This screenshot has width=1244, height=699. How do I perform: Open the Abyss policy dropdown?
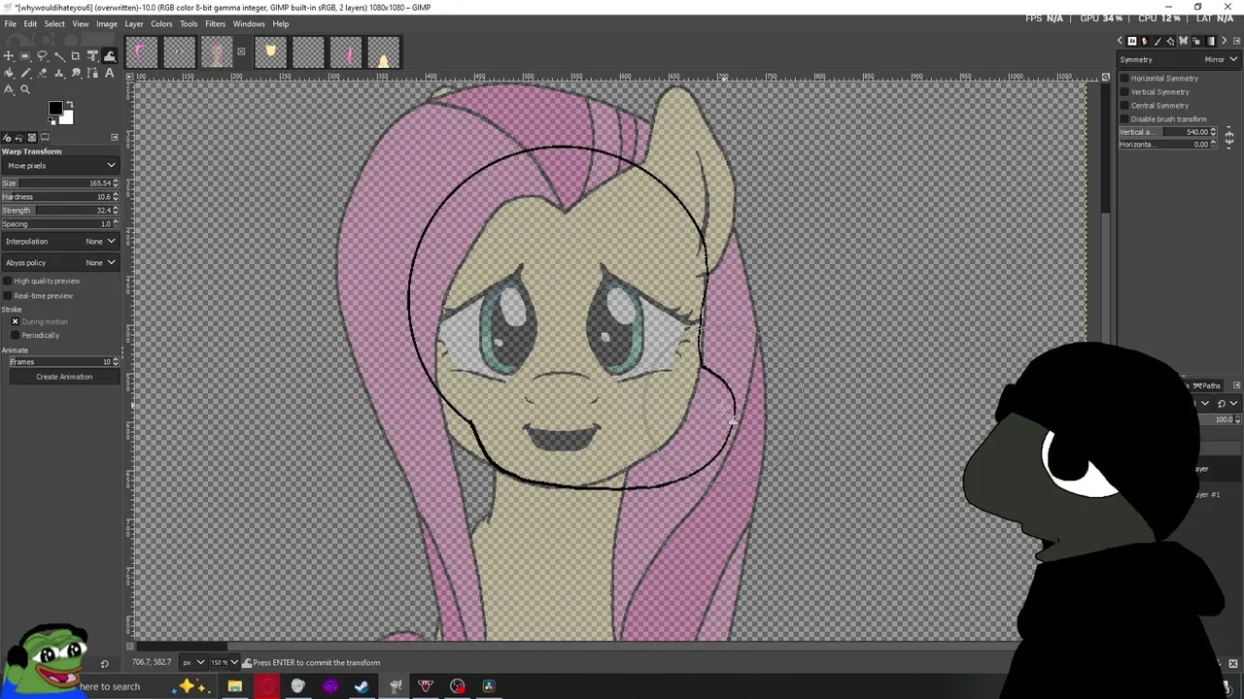60,262
